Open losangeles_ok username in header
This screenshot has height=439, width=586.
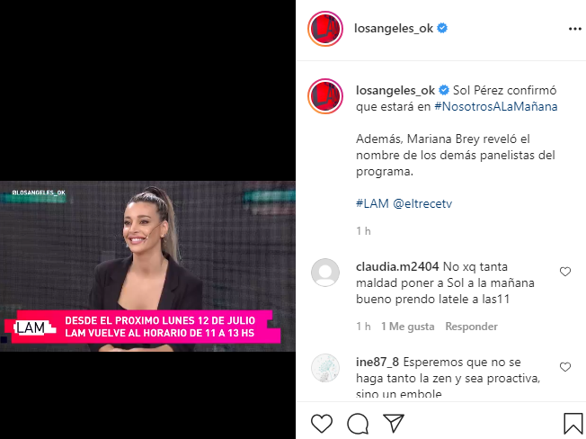394,29
